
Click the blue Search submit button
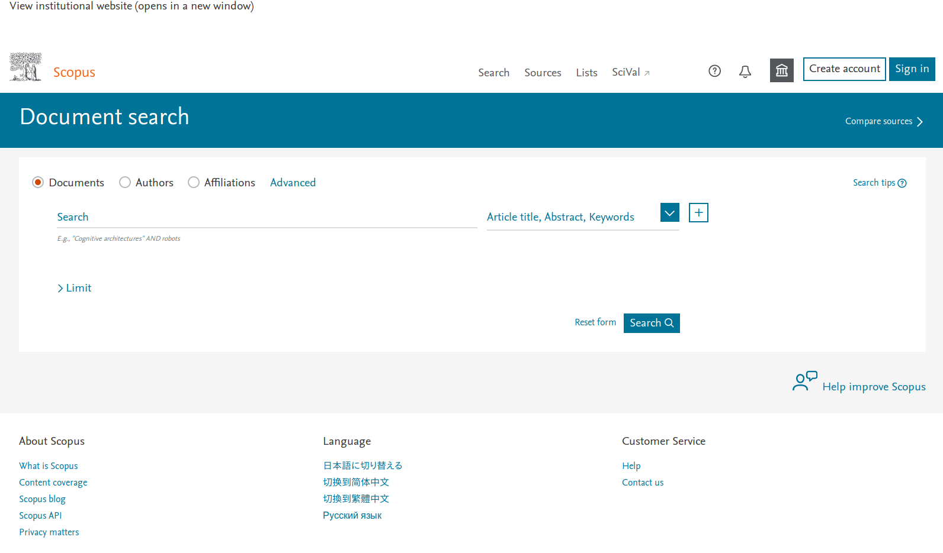pyautogui.click(x=651, y=323)
